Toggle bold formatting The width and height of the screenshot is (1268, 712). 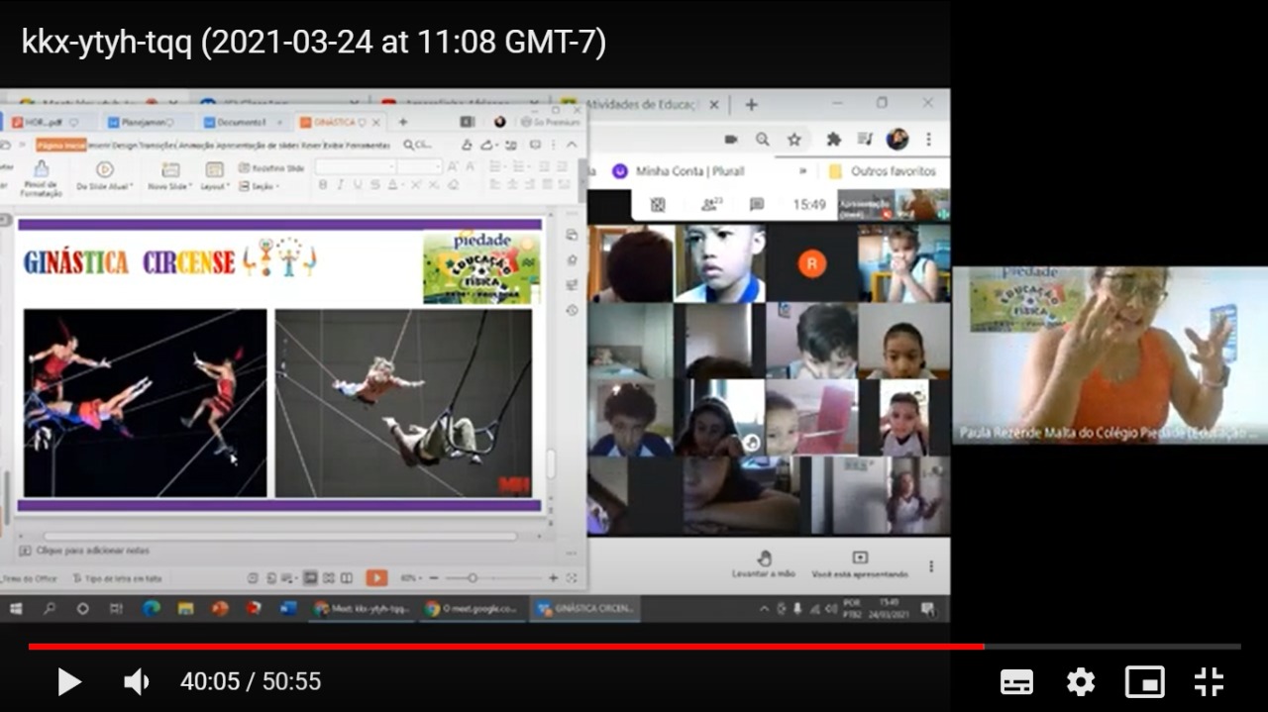pos(322,185)
